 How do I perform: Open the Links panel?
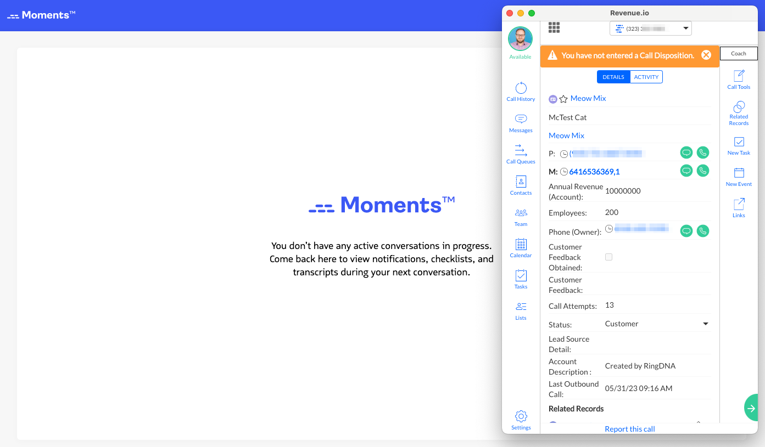pyautogui.click(x=739, y=208)
